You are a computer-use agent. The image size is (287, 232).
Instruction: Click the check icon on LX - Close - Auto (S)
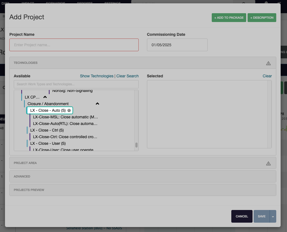[69, 110]
